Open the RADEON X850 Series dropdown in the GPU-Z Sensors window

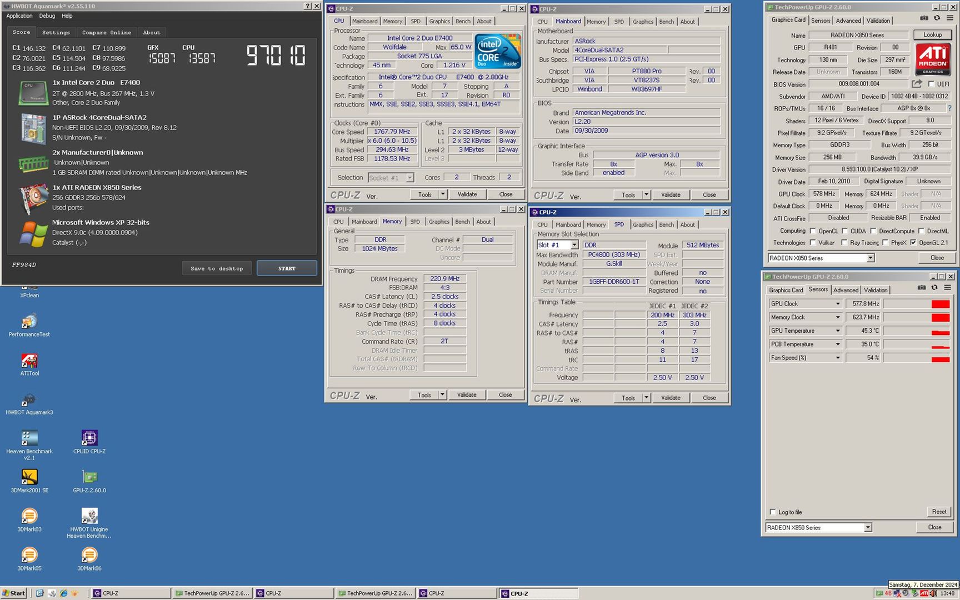[868, 528]
